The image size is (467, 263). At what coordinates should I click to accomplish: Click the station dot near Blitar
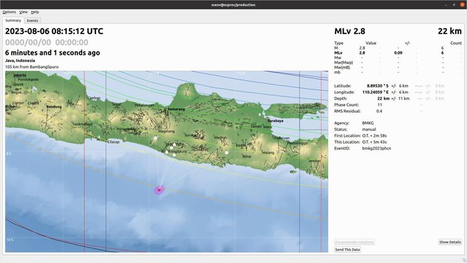227,152
